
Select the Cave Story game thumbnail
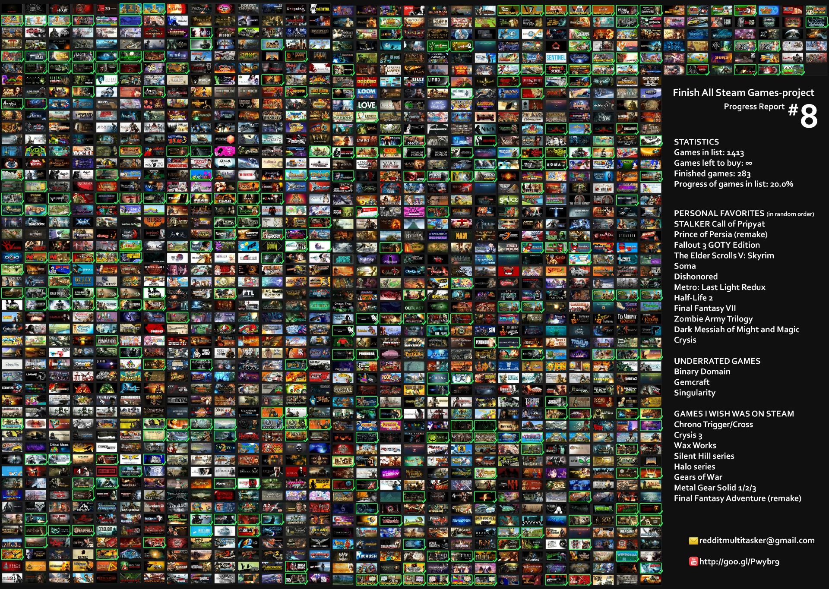130,328
